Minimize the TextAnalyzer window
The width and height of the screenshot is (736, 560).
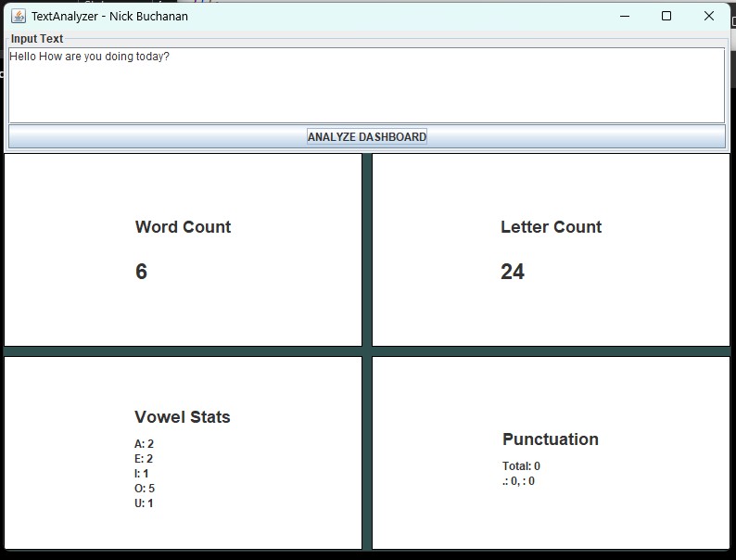[x=624, y=16]
